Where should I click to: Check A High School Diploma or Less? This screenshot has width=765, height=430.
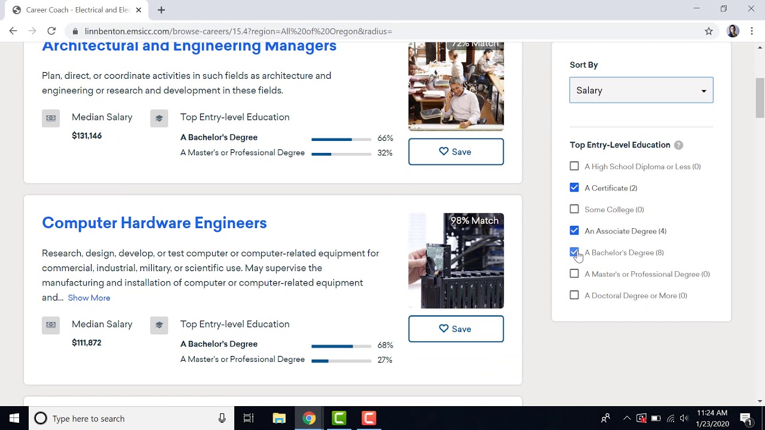[574, 166]
